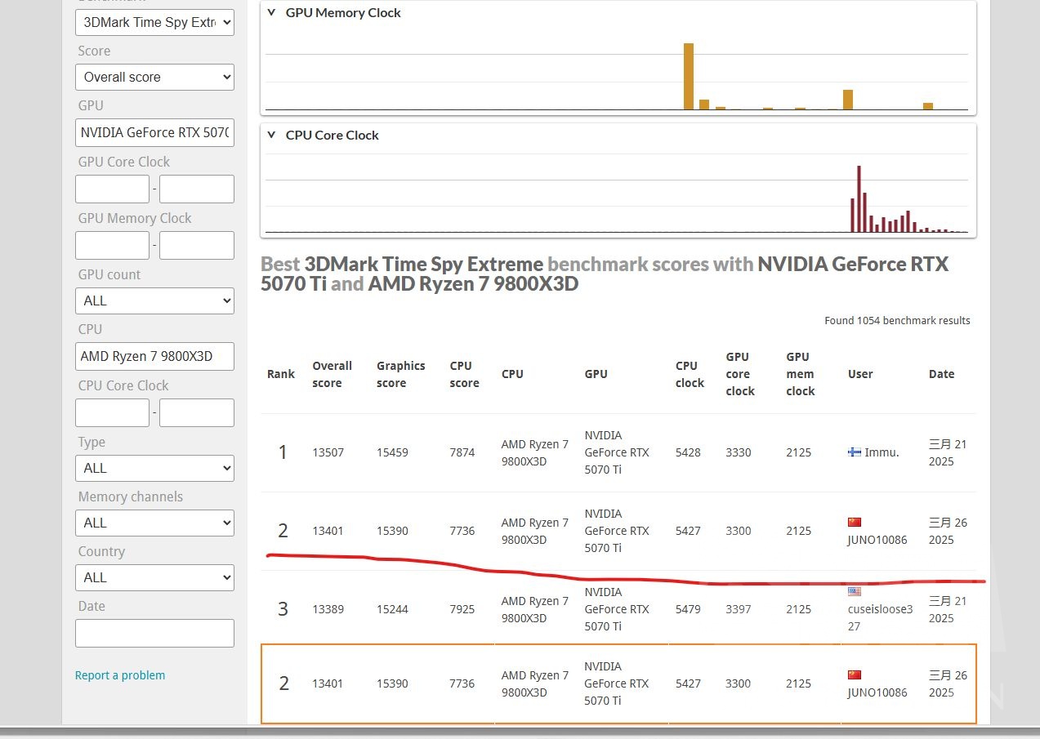This screenshot has height=739, width=1040.
Task: Click China flag in the orange highlighted row
Action: [x=855, y=674]
